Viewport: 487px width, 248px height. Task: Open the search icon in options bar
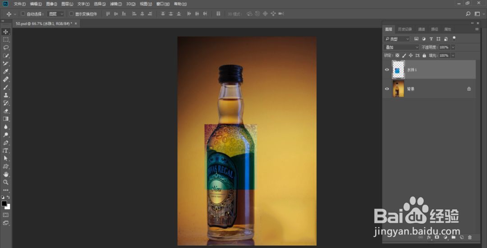point(468,14)
